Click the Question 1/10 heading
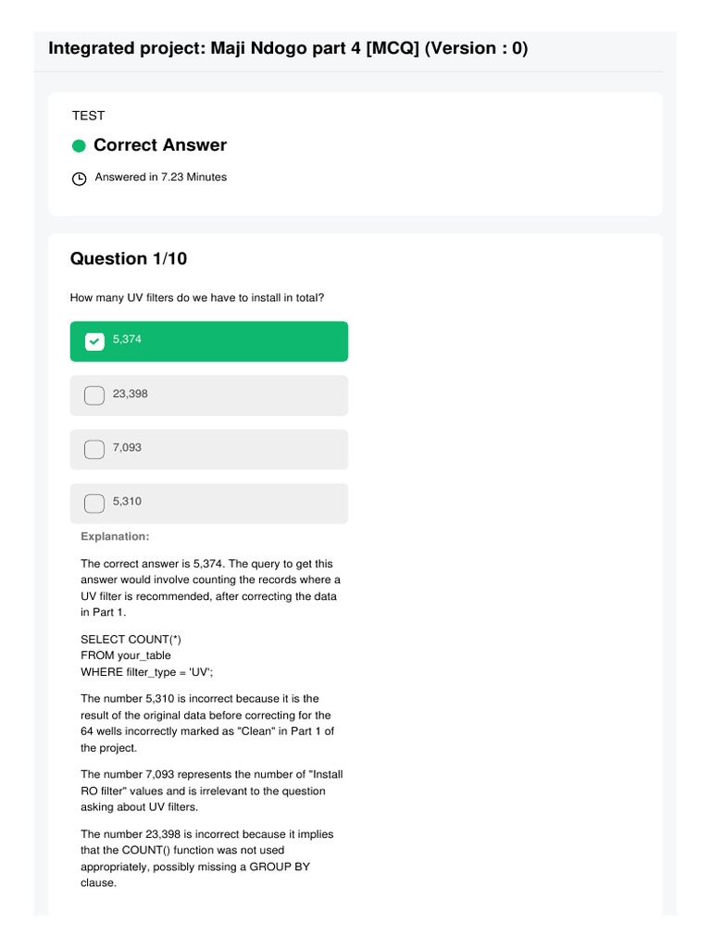The height and width of the screenshot is (948, 711). tap(129, 259)
